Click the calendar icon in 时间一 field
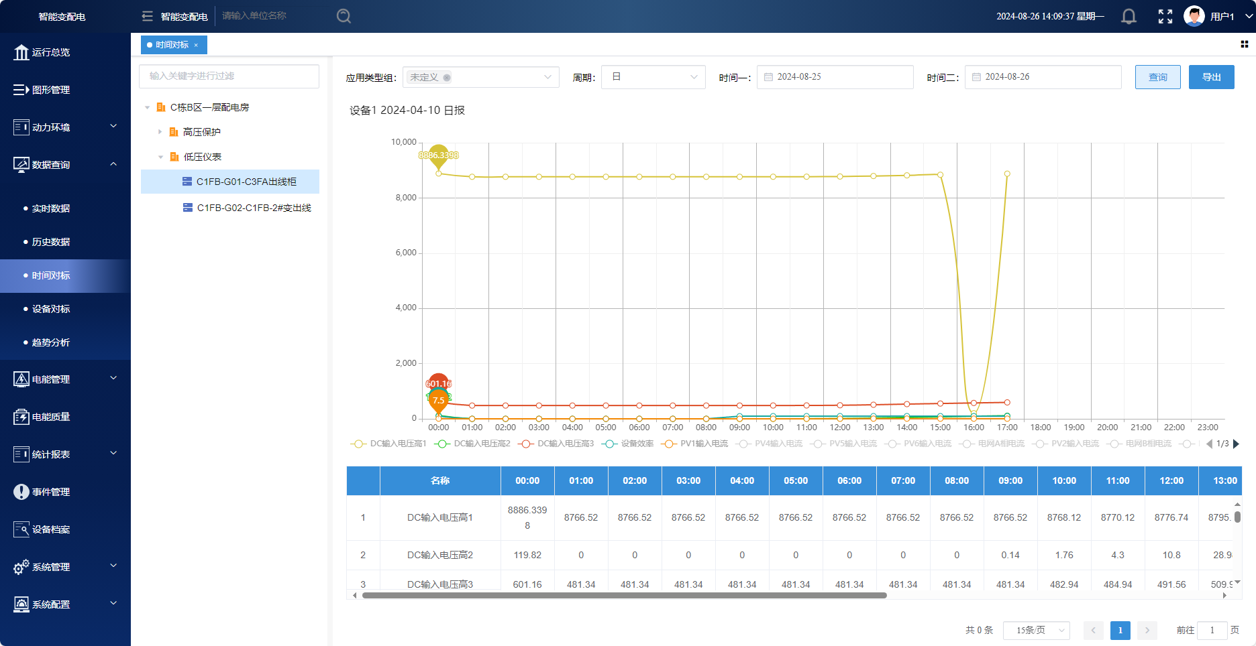 point(769,77)
